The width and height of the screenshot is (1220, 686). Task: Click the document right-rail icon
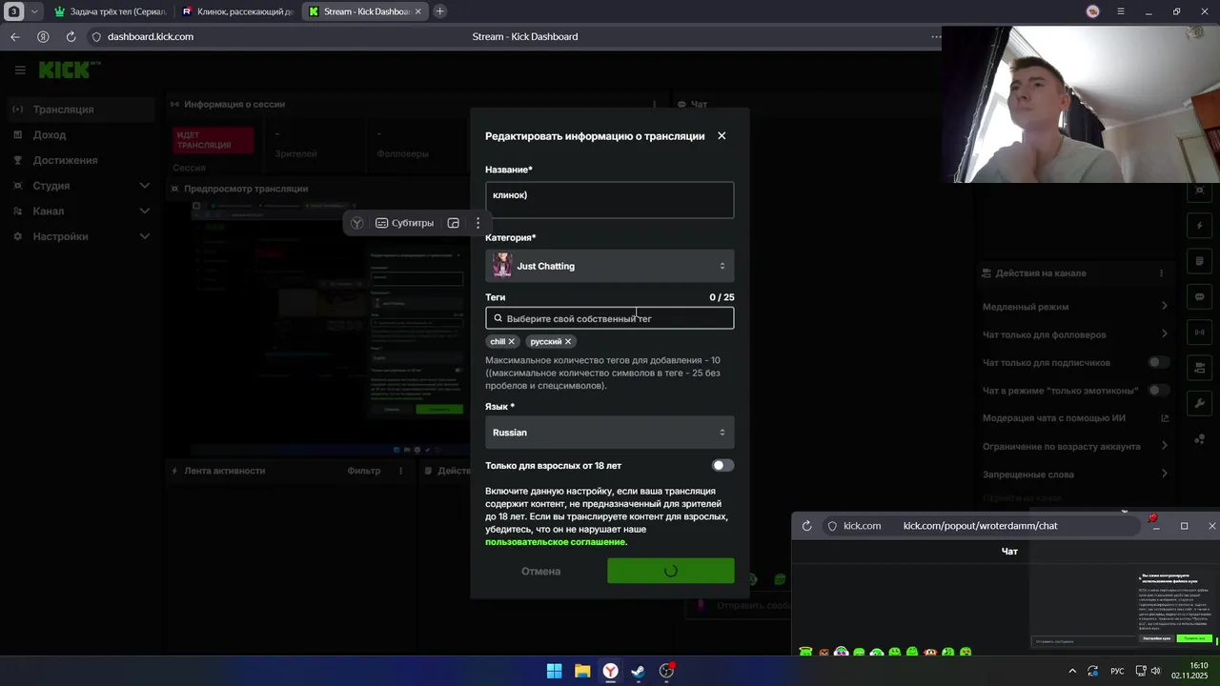click(1200, 261)
